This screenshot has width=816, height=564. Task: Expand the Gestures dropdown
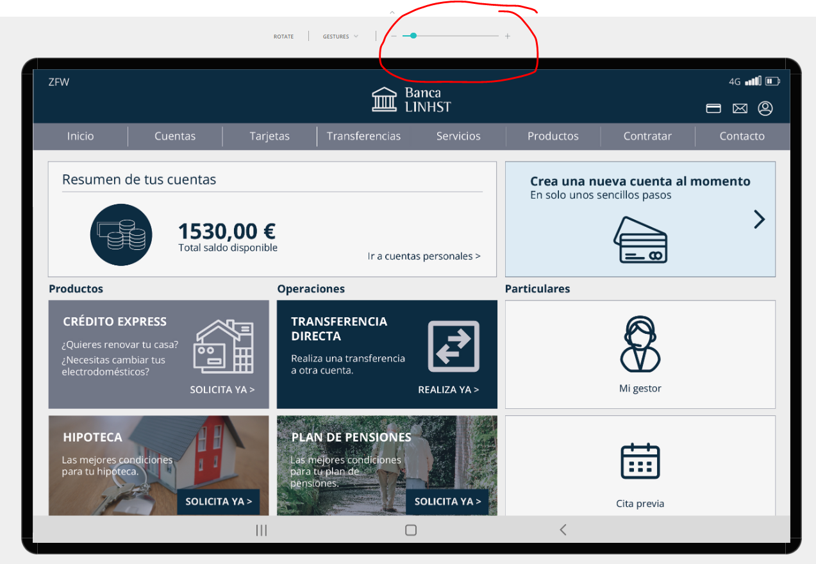coord(340,37)
